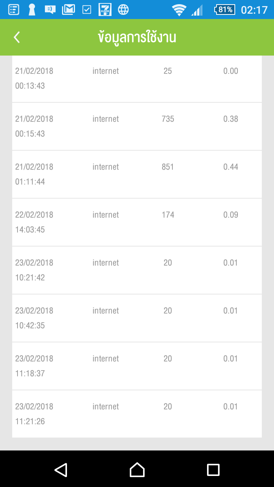This screenshot has height=487, width=274.
Task: Select the 21/02/2018 00:15:43 usage record
Action: (x=137, y=126)
